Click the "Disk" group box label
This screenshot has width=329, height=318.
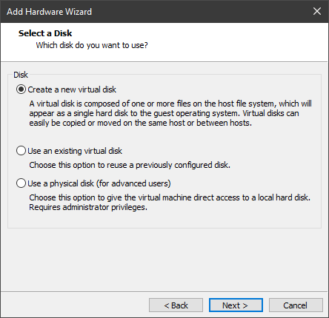coord(21,75)
